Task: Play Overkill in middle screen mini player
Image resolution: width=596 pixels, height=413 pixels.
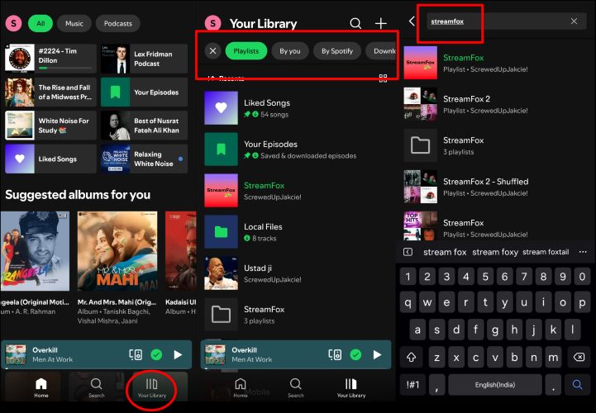Action: [377, 355]
